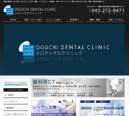This screenshot has width=129, height=116.
Task: Click the インプラント link on the CT banner
Action: [39, 95]
